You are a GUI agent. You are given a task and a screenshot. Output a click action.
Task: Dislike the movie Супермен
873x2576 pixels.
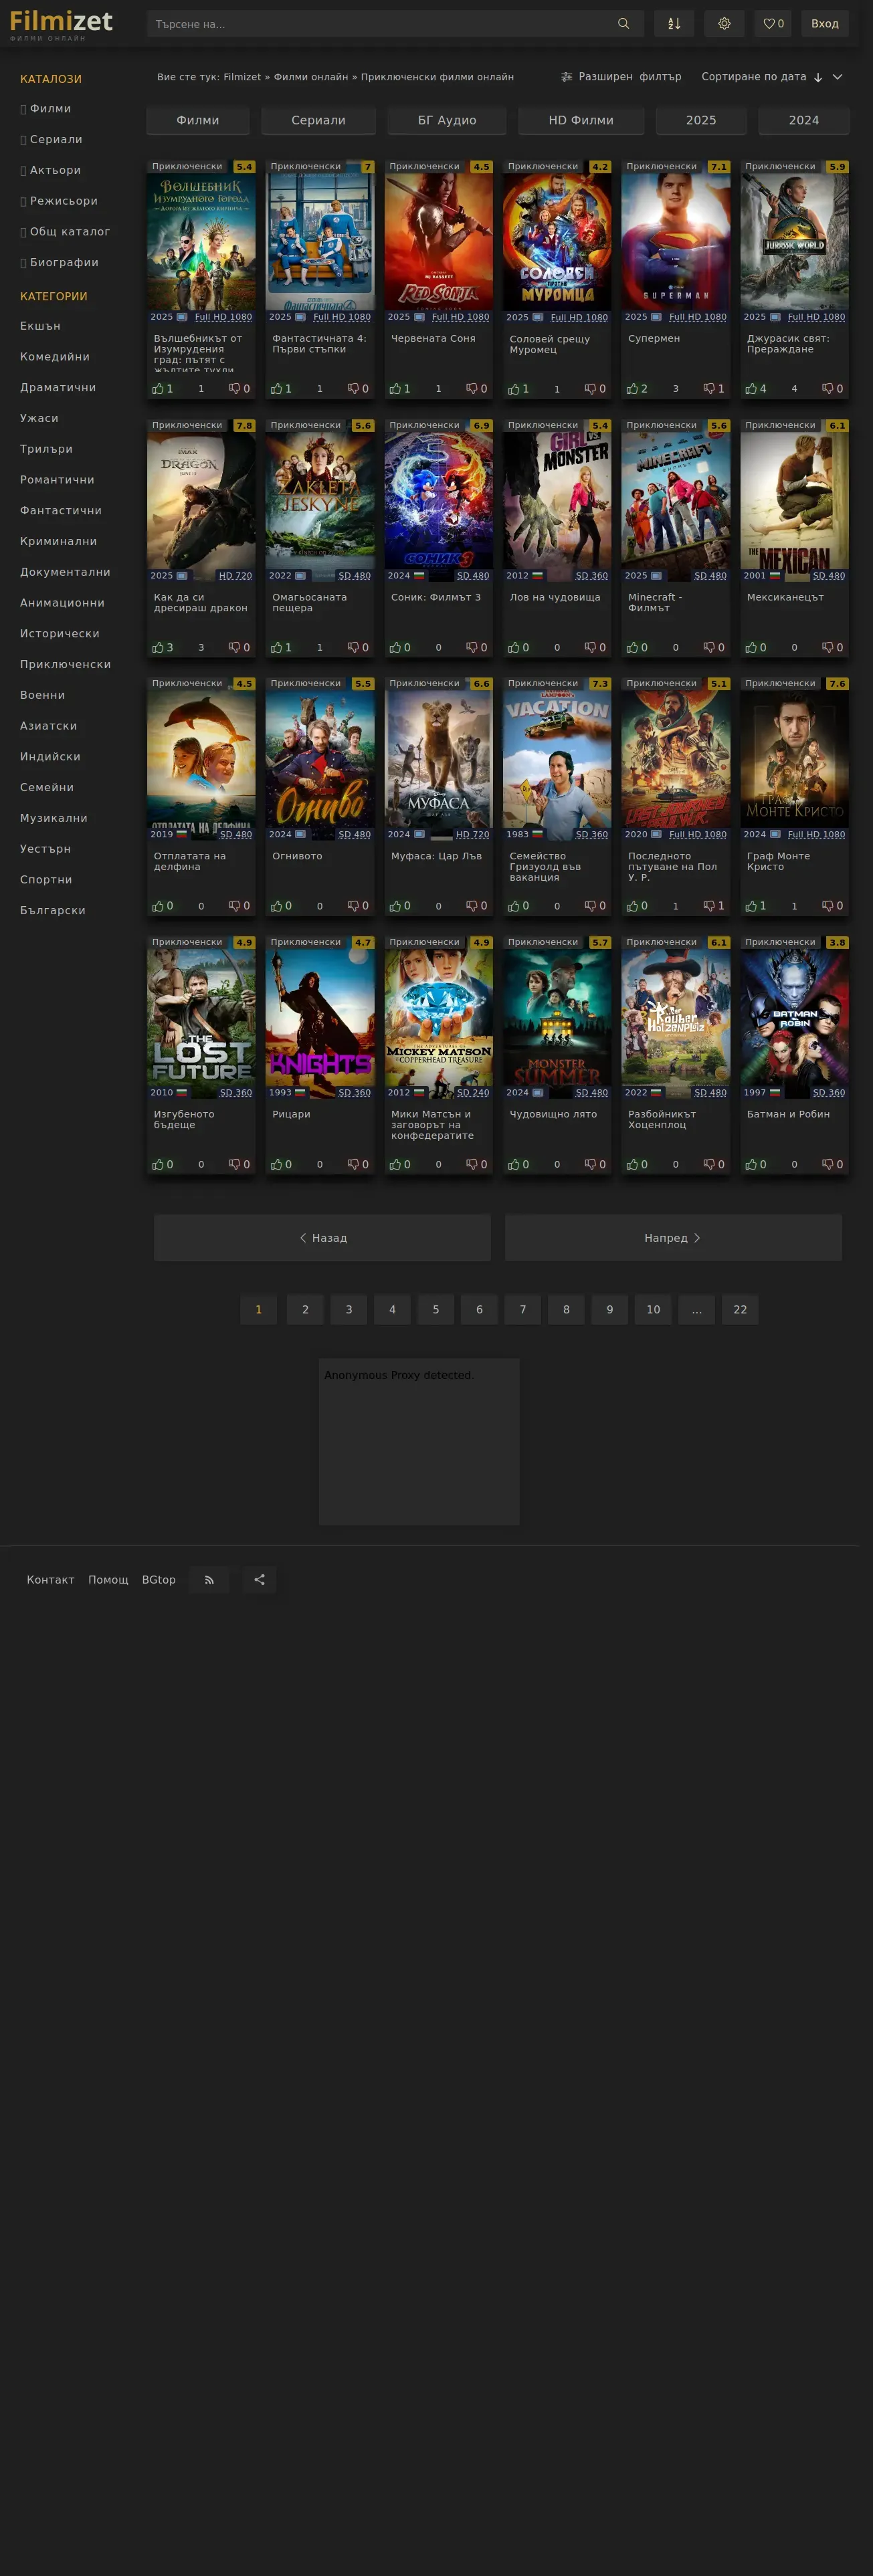tap(714, 389)
